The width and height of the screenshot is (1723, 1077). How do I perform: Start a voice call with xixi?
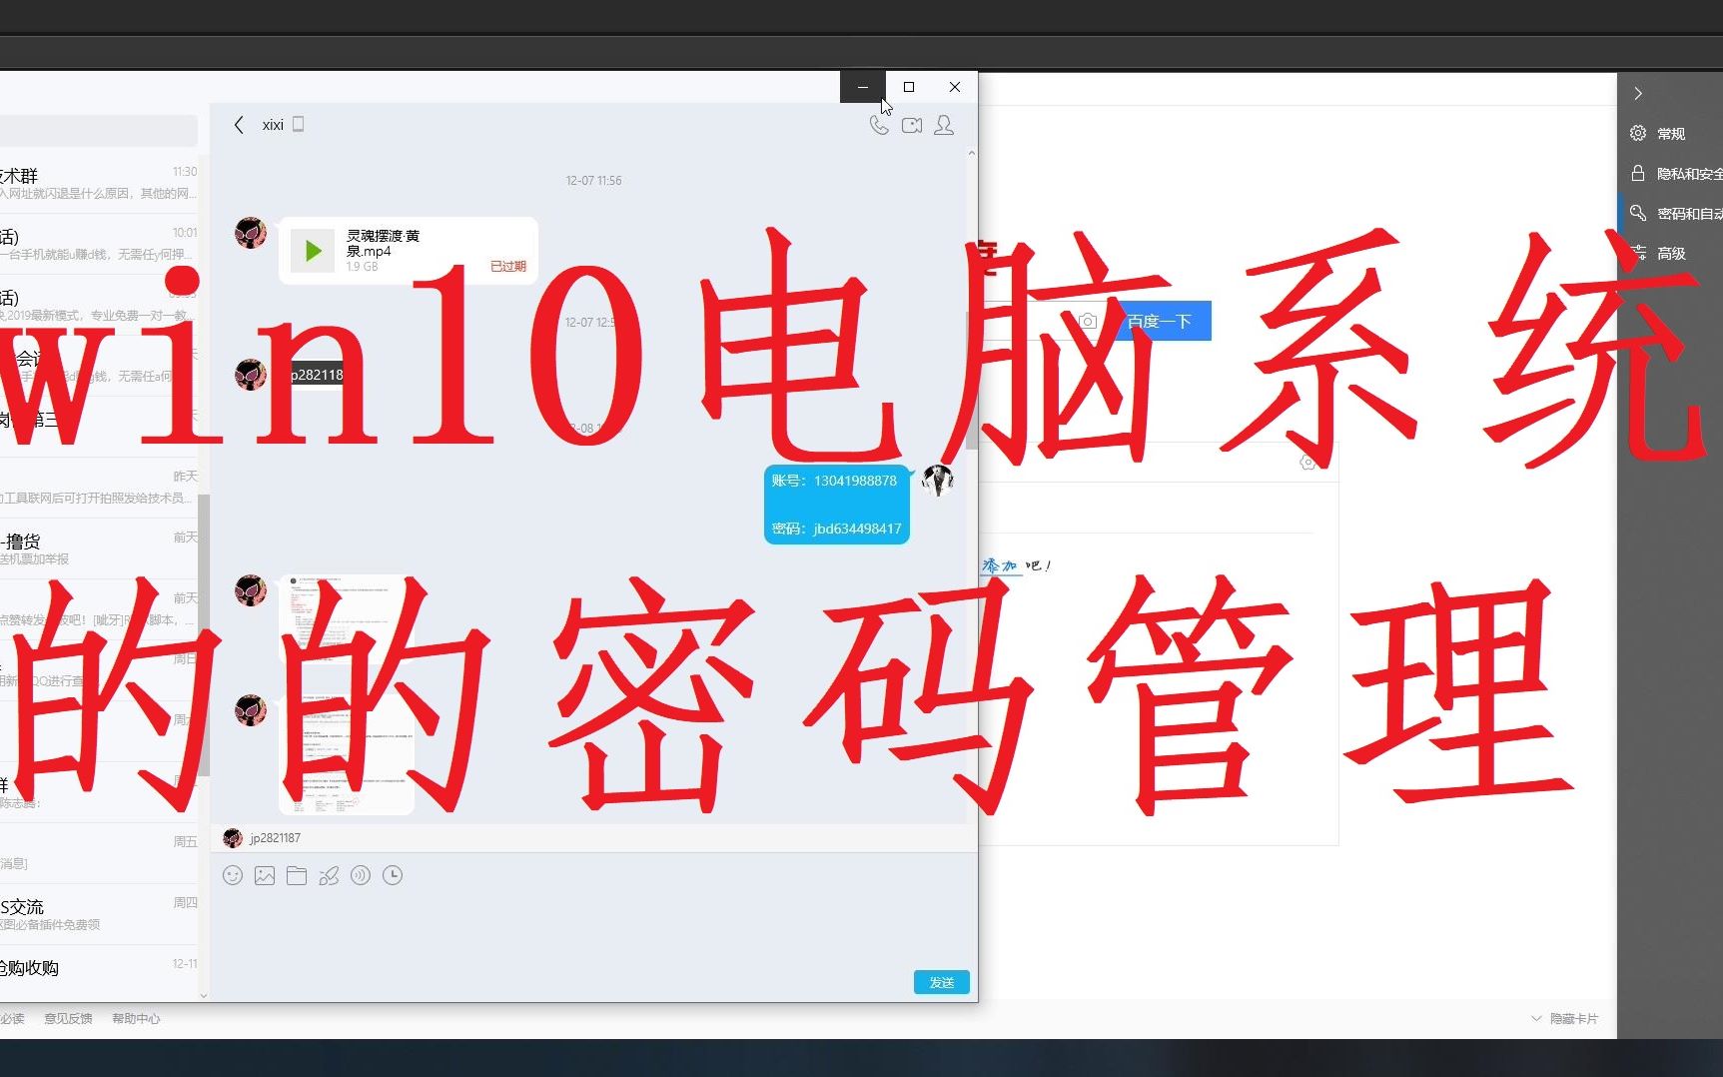pyautogui.click(x=879, y=125)
